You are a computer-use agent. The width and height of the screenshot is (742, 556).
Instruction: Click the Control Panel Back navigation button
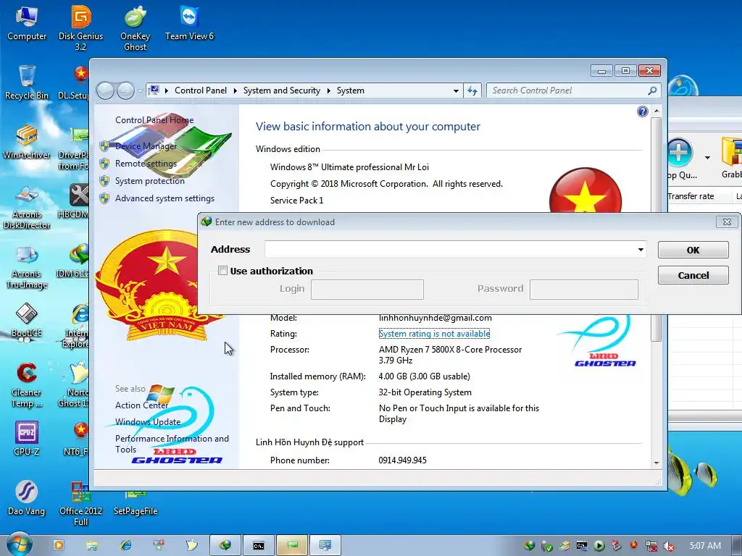click(106, 90)
